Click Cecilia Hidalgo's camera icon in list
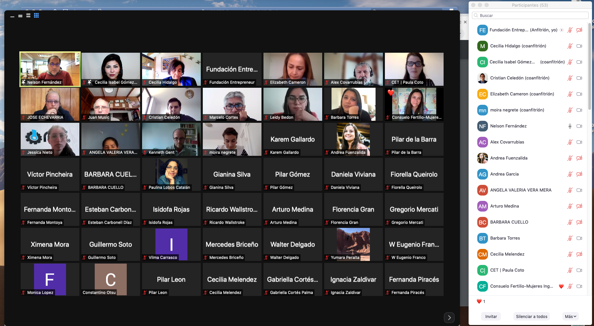 click(x=579, y=46)
